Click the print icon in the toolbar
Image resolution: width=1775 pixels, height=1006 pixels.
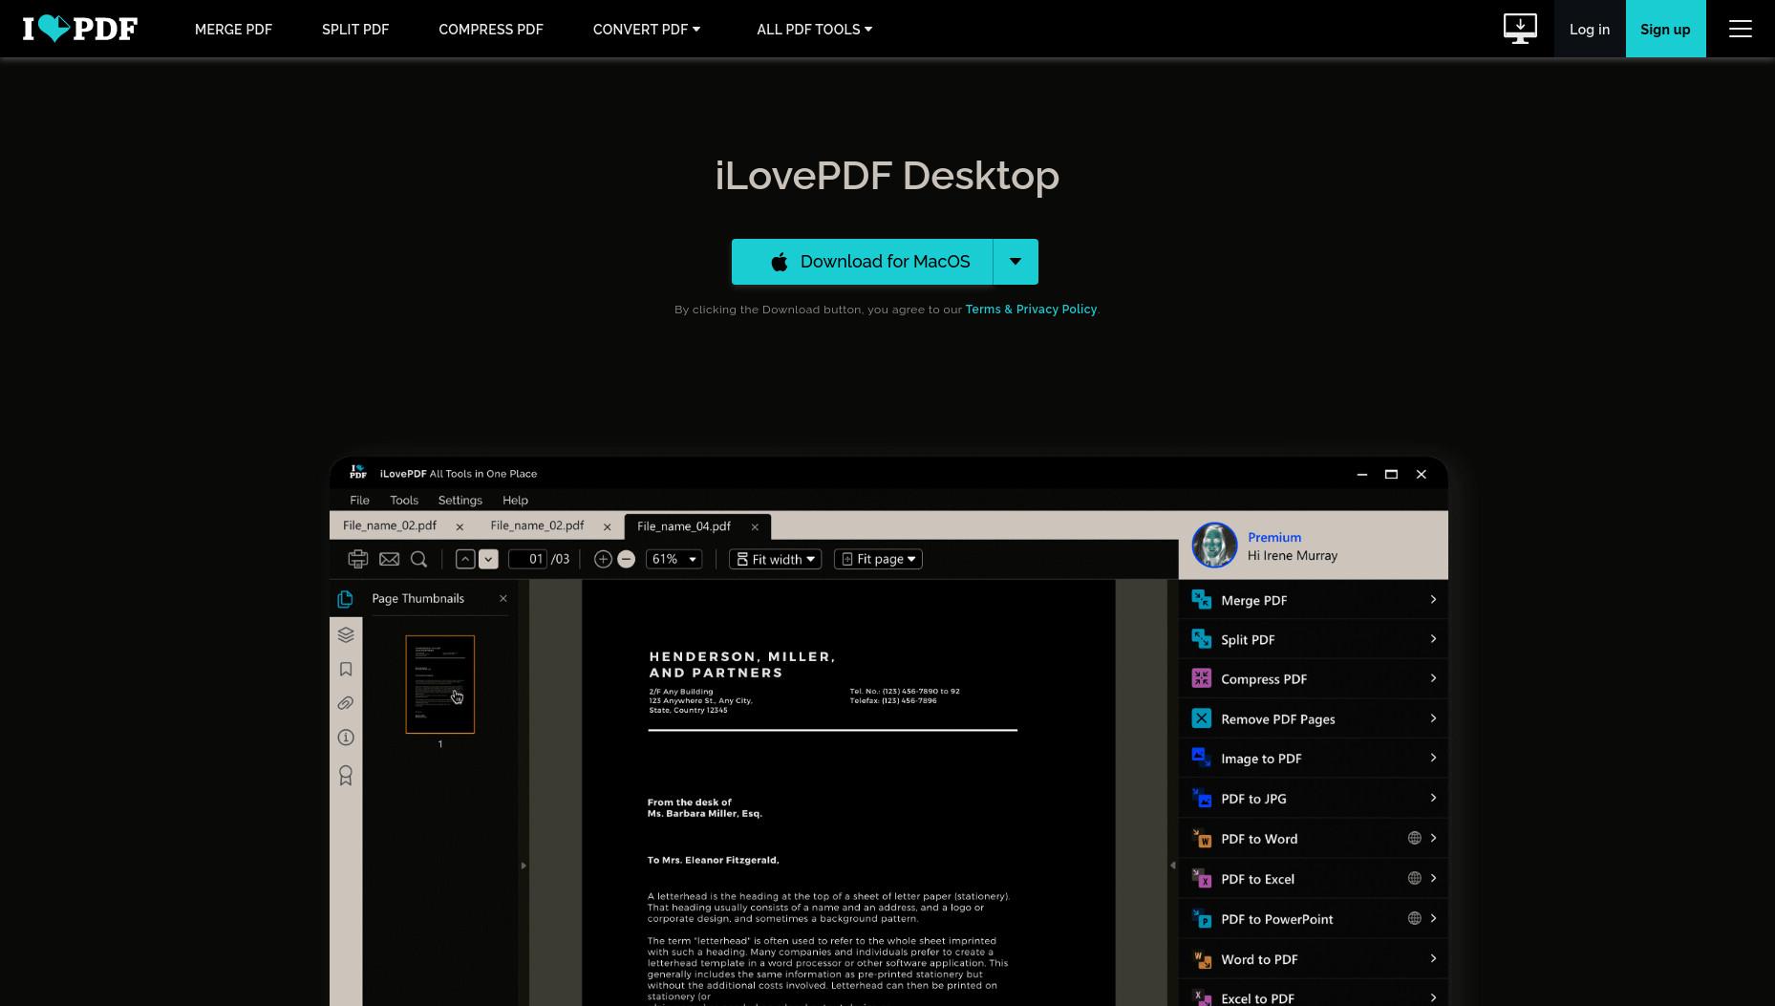[358, 559]
